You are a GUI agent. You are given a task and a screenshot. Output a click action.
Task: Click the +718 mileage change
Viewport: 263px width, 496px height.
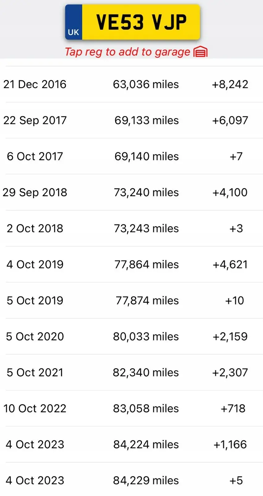pyautogui.click(x=233, y=408)
